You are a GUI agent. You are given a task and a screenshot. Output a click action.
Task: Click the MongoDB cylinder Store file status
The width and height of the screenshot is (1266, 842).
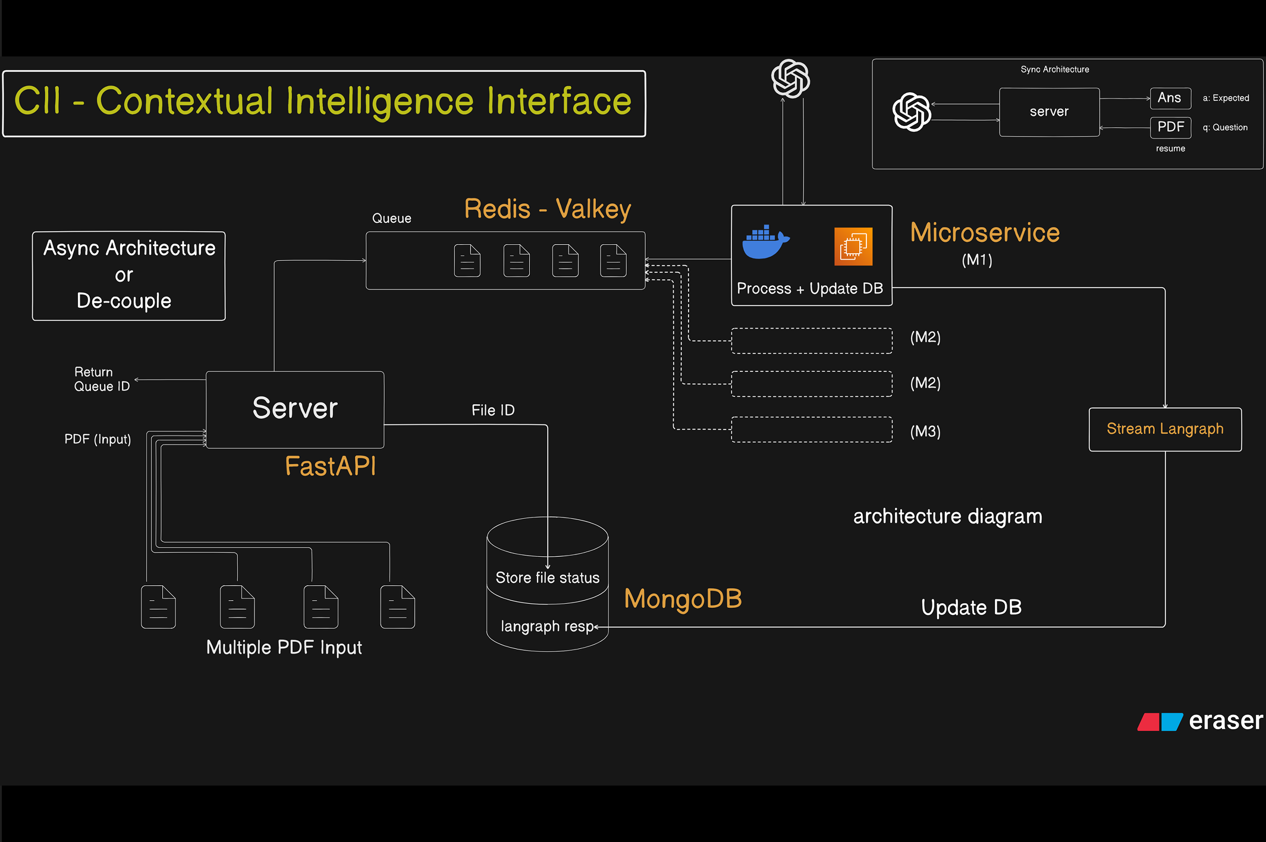pos(548,584)
